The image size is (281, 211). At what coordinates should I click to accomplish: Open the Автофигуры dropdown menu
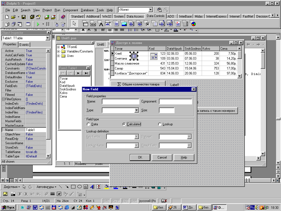point(46,187)
